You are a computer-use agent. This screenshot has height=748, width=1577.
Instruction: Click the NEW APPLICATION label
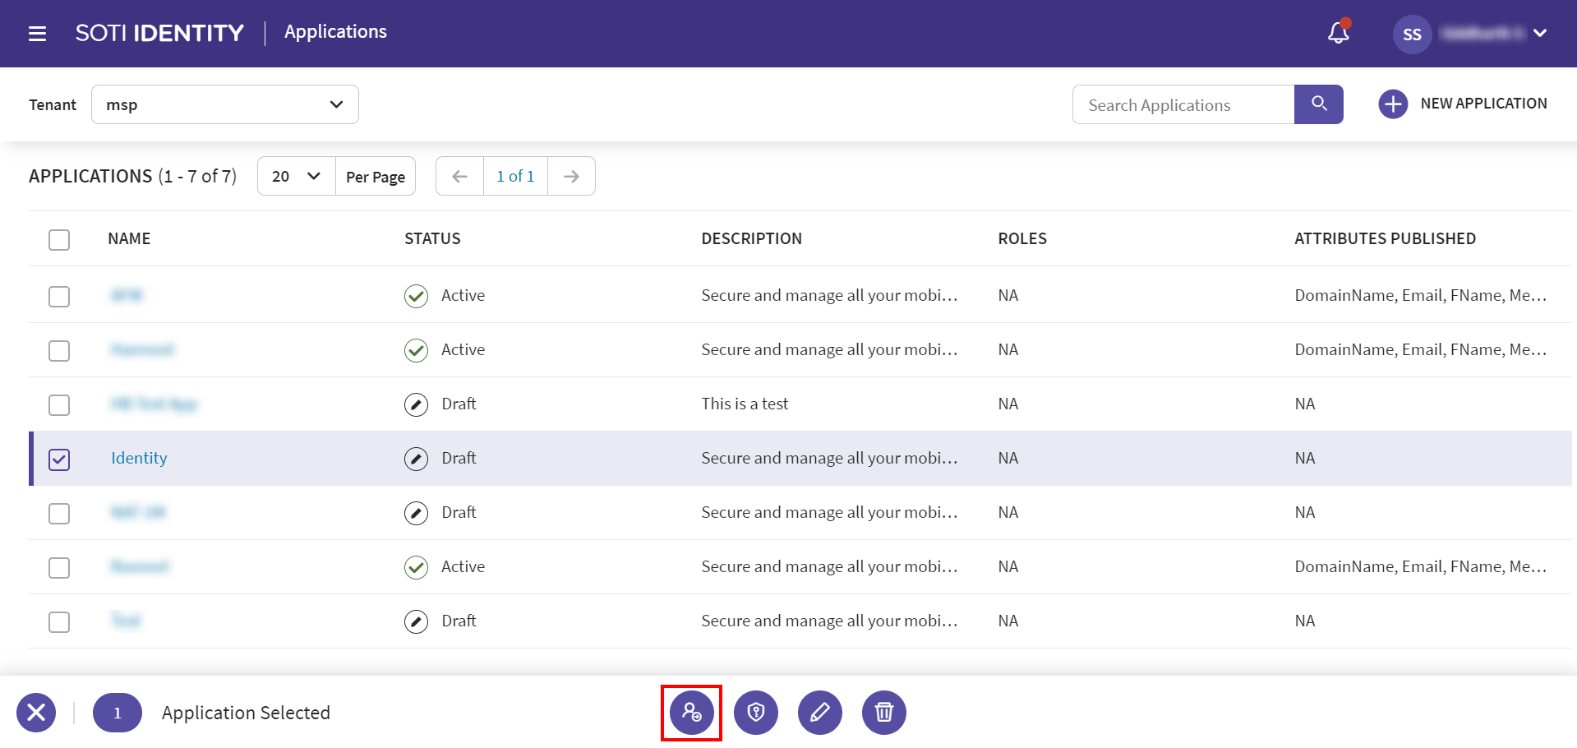pos(1483,104)
